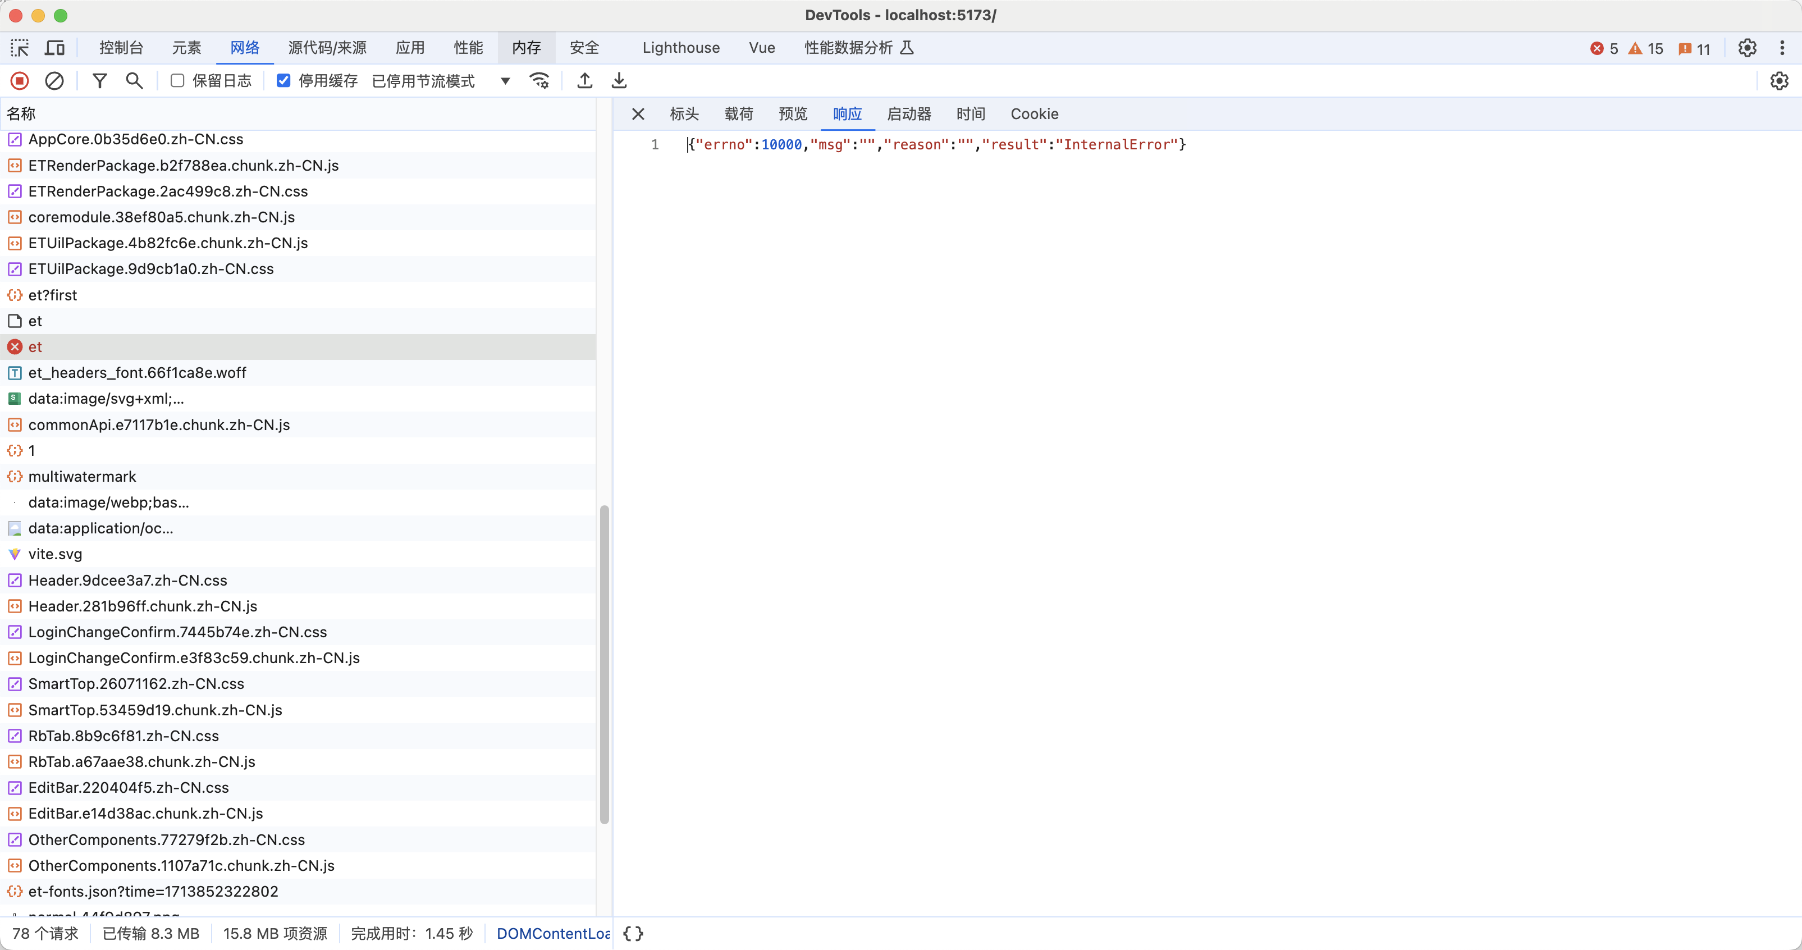The height and width of the screenshot is (950, 1802).
Task: Open network panel settings gear
Action: point(1779,81)
